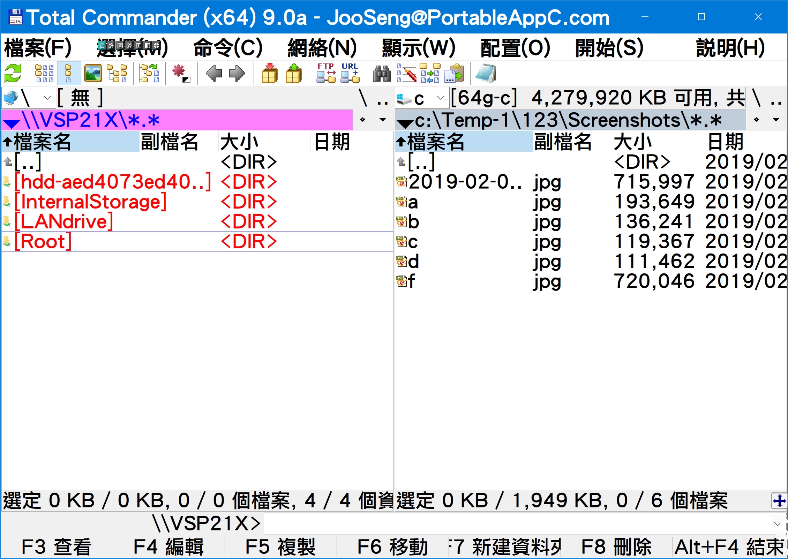Image resolution: width=788 pixels, height=559 pixels.
Task: Click the green Reread source refresh icon
Action: (13, 73)
